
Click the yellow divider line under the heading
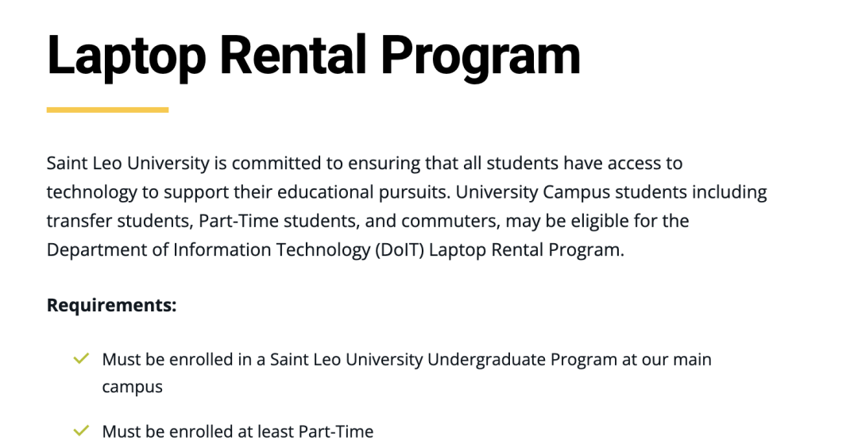pyautogui.click(x=107, y=110)
